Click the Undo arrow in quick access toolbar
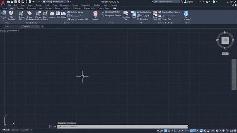 (x=33, y=1)
